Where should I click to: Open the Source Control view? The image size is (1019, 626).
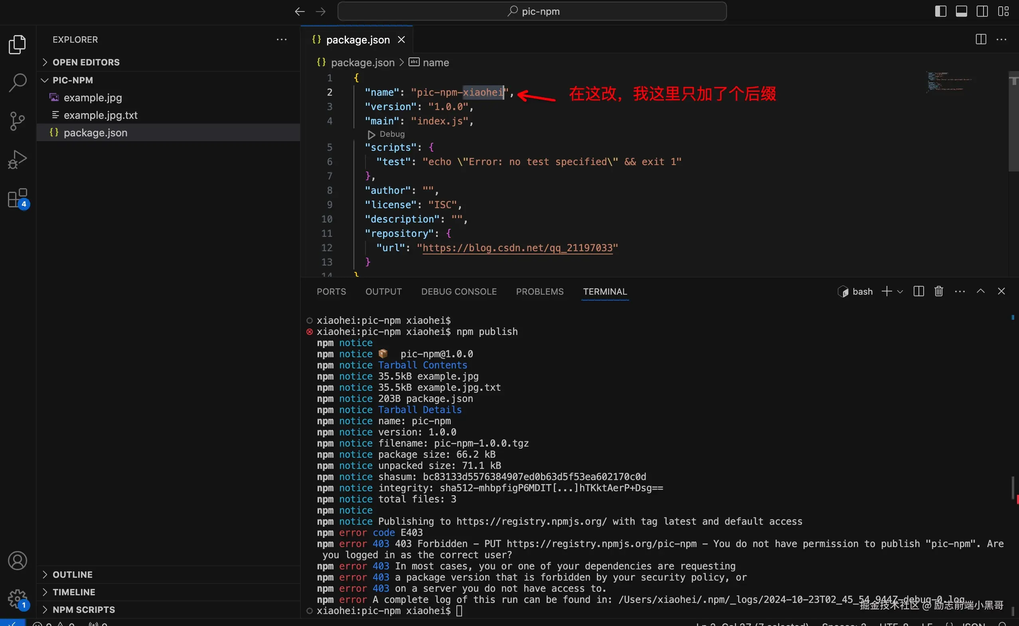(x=18, y=121)
